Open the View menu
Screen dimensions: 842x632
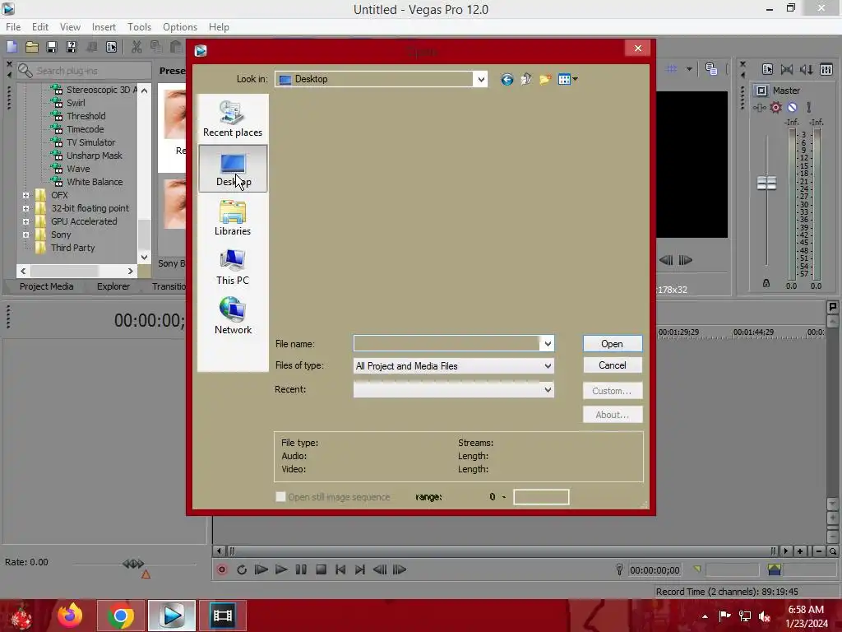click(70, 27)
